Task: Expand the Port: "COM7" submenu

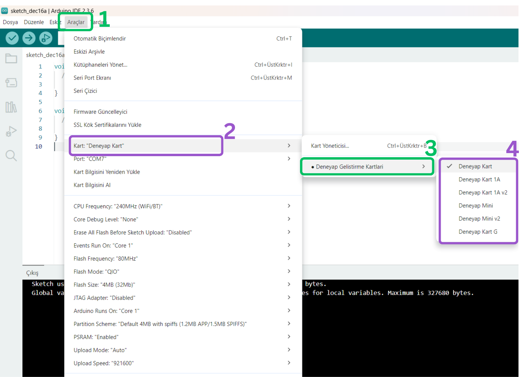Action: pos(183,159)
